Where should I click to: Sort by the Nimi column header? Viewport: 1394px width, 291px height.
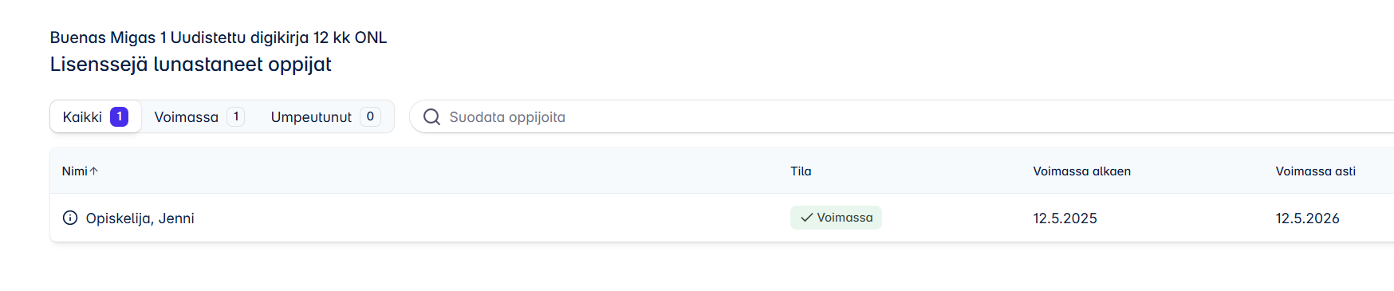75,171
